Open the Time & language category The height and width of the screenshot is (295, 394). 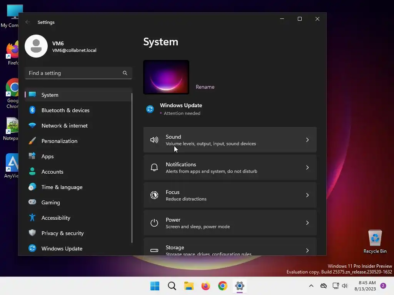78,187
